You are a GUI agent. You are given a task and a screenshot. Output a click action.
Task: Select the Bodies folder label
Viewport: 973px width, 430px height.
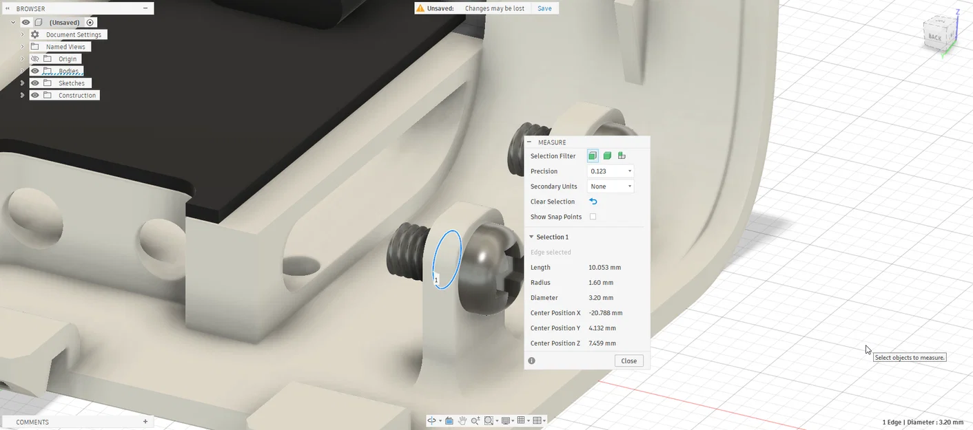[x=68, y=71]
